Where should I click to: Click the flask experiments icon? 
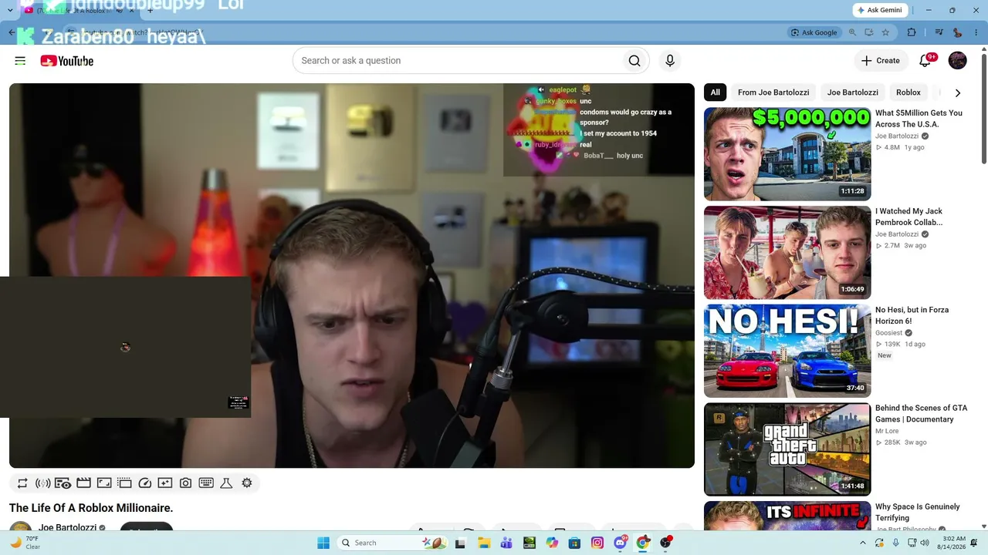(x=226, y=483)
